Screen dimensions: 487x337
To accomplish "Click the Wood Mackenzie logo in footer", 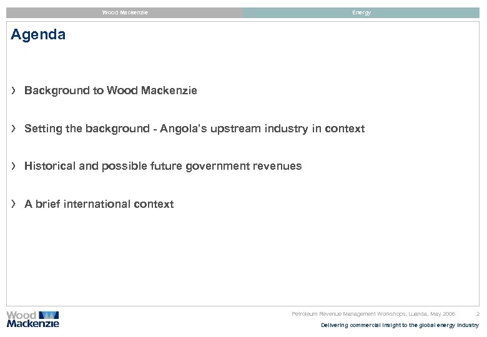I will [32, 320].
